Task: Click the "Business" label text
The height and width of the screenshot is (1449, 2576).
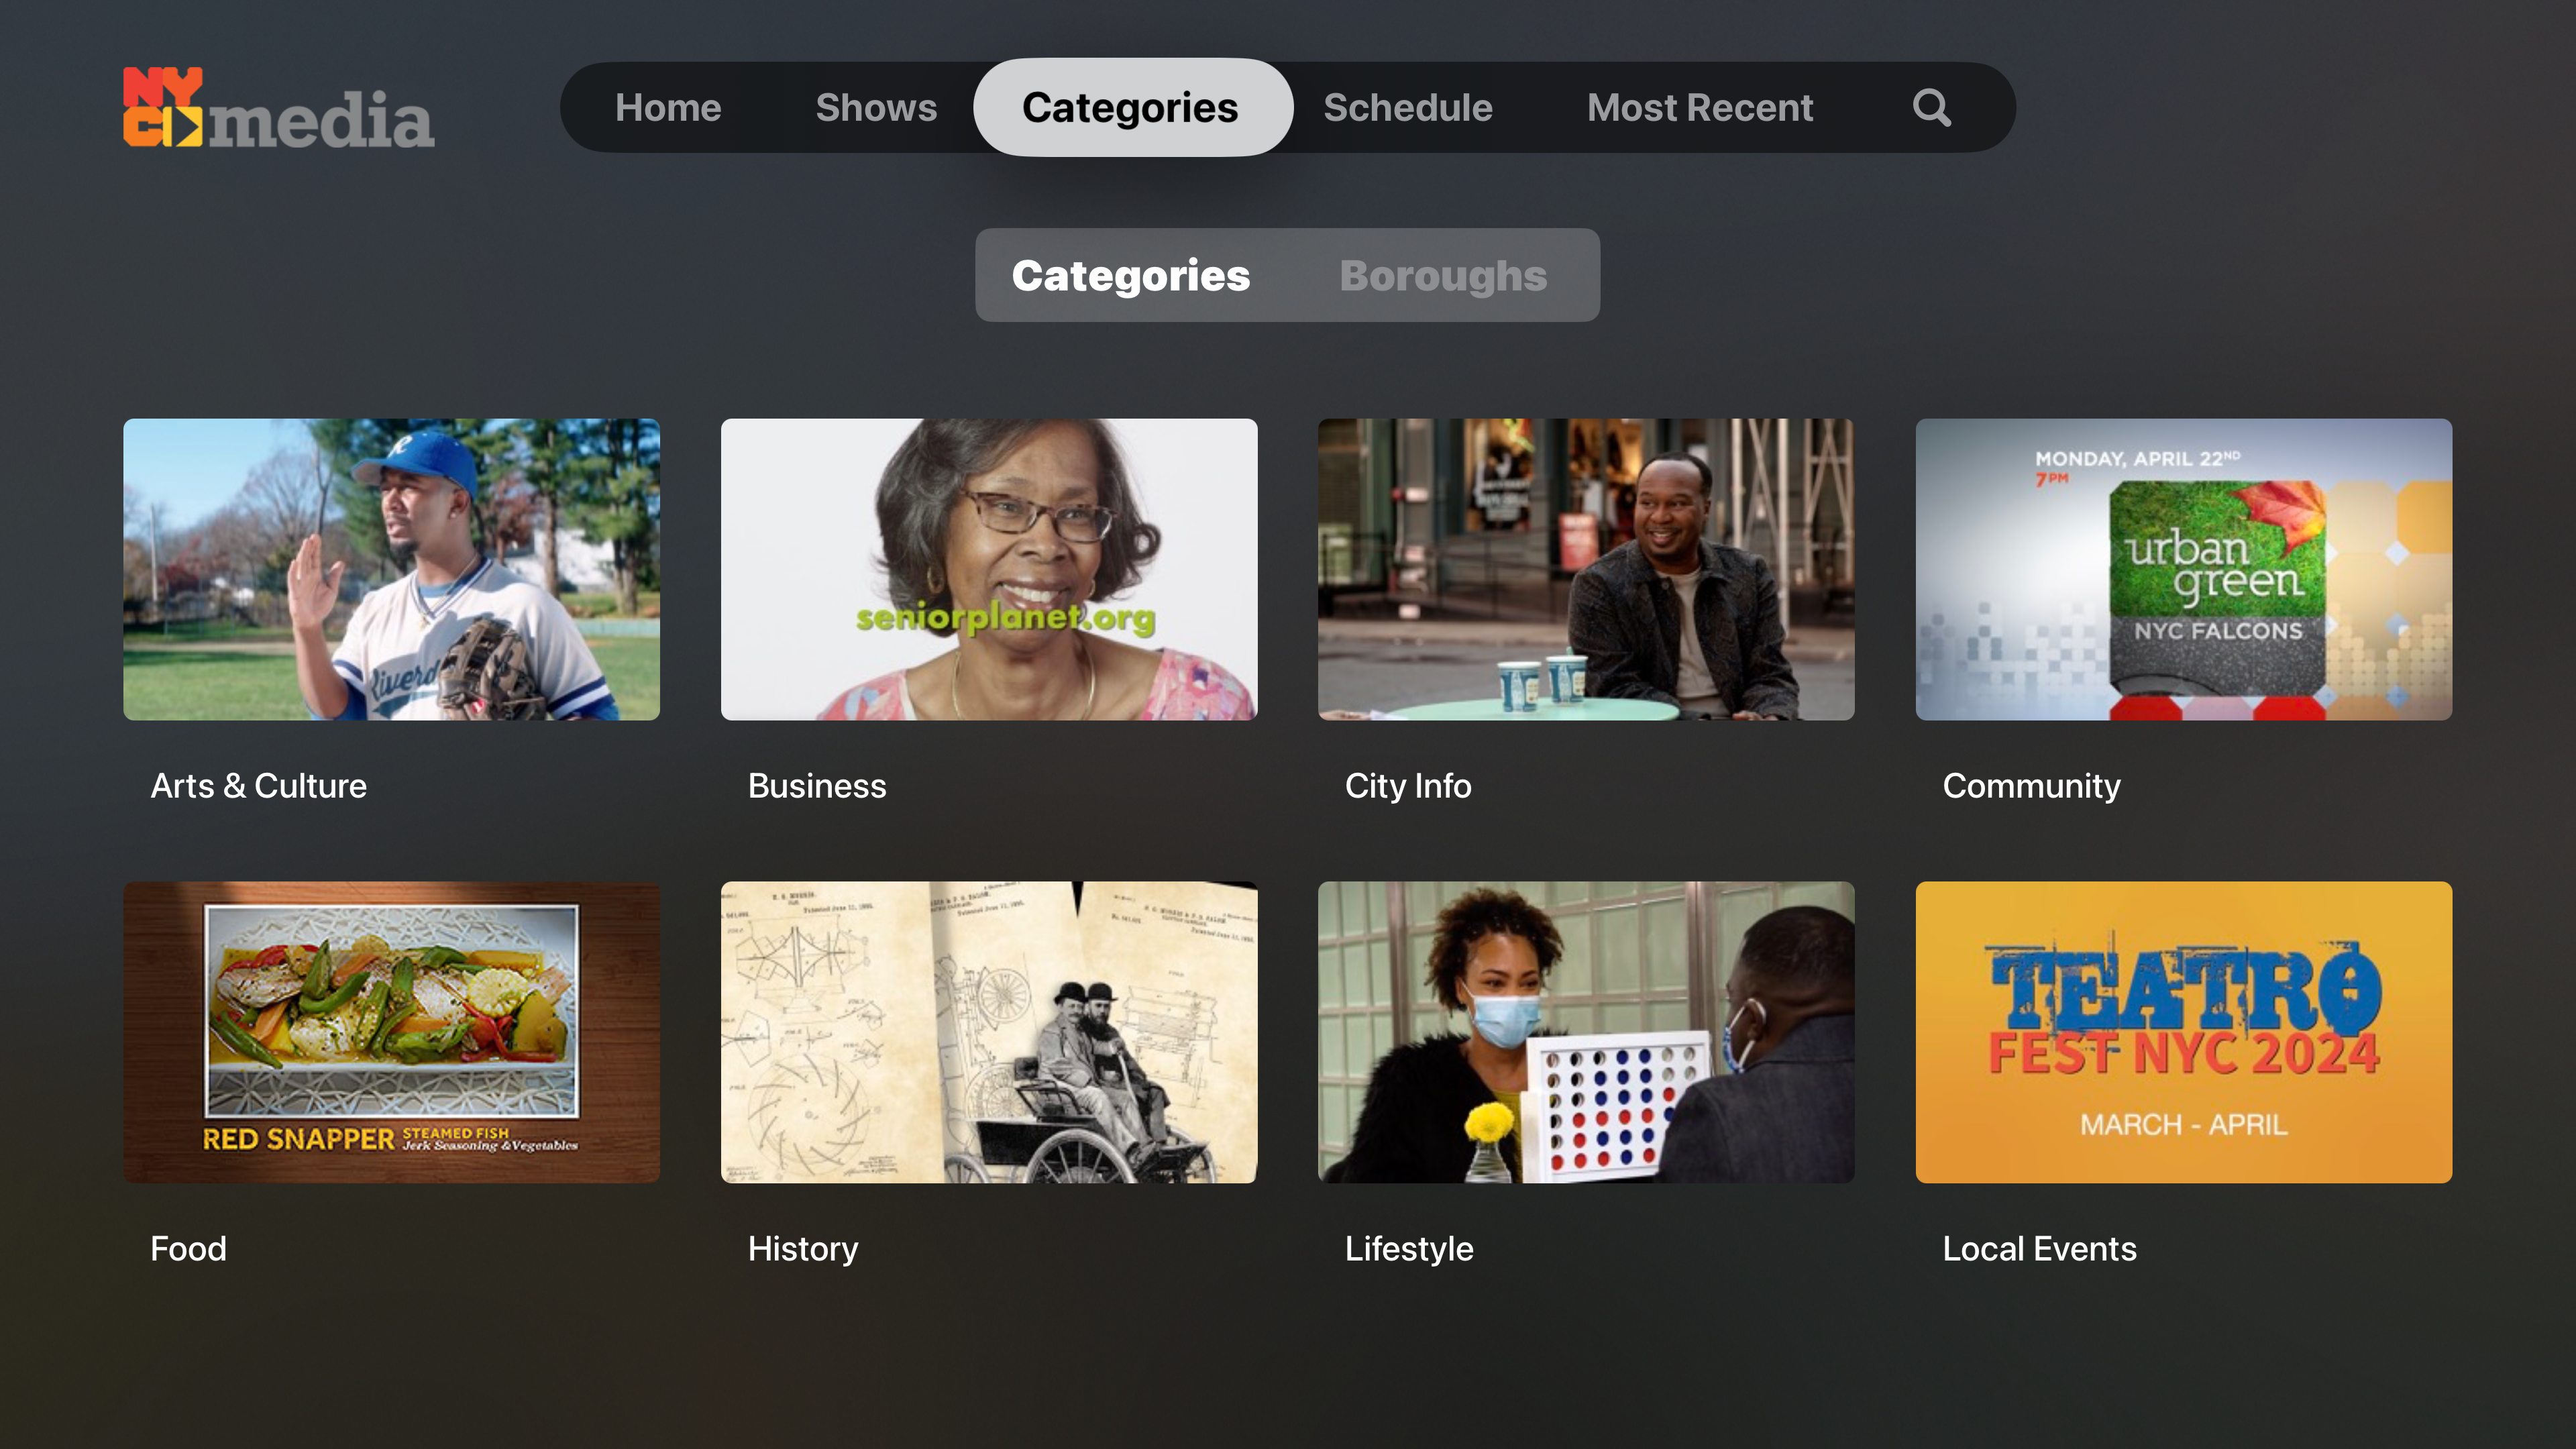Action: [817, 786]
